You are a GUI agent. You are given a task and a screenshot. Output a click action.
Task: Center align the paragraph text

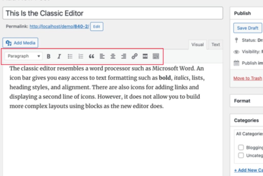point(113,56)
